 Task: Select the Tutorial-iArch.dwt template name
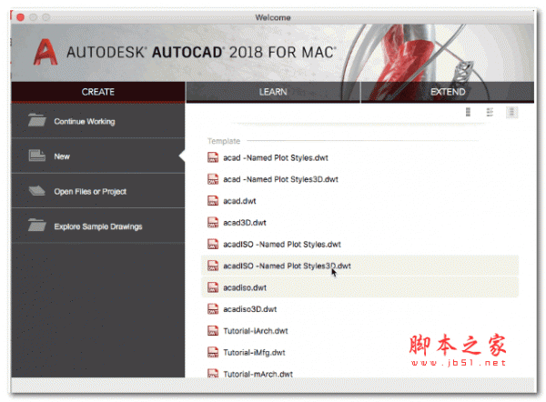256,331
